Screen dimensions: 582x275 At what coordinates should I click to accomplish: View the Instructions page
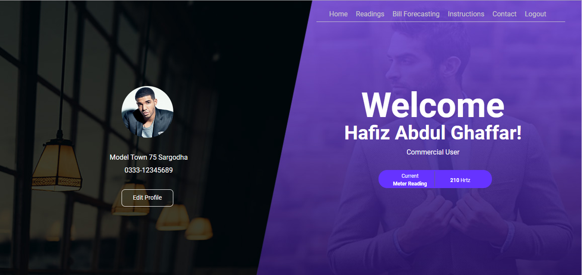(x=466, y=14)
